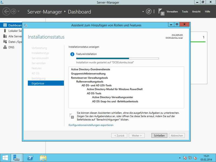Click the Bestätigung wizard step

pyautogui.click(x=38, y=78)
